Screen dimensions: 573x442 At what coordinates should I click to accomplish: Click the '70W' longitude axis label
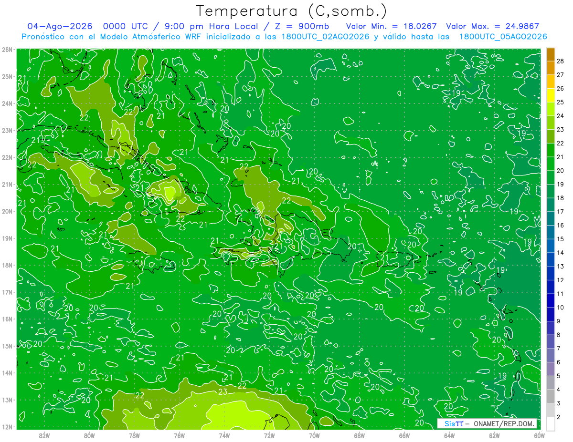tap(314, 436)
